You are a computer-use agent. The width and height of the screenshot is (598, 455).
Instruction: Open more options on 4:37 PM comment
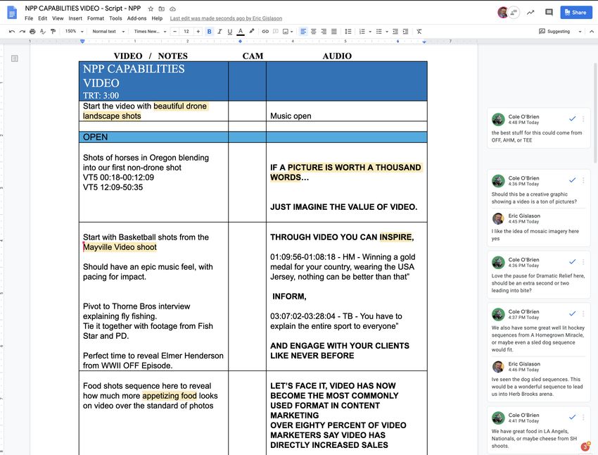tap(583, 313)
